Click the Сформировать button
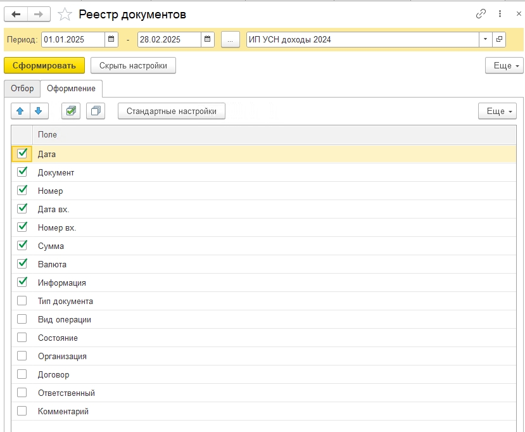 (x=44, y=65)
